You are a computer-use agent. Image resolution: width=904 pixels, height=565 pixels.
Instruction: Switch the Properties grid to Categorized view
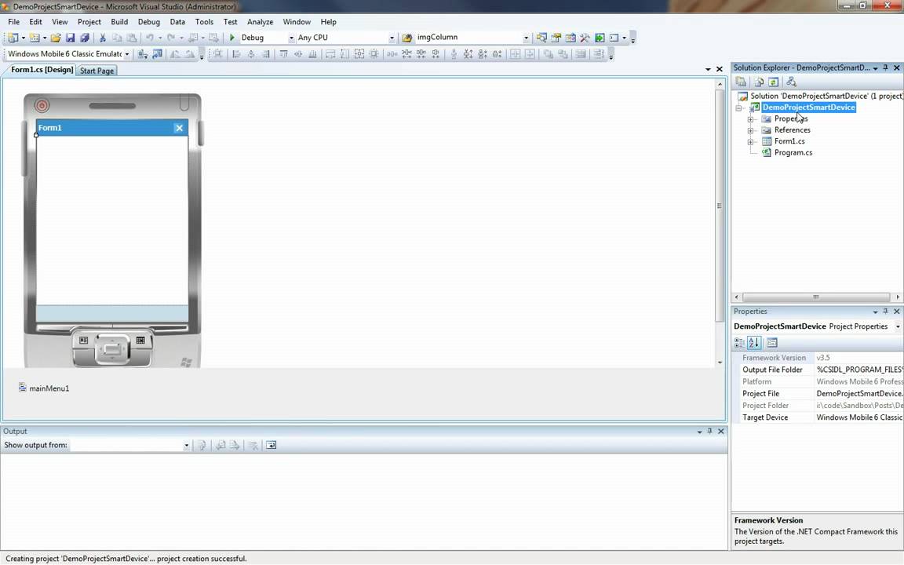740,343
